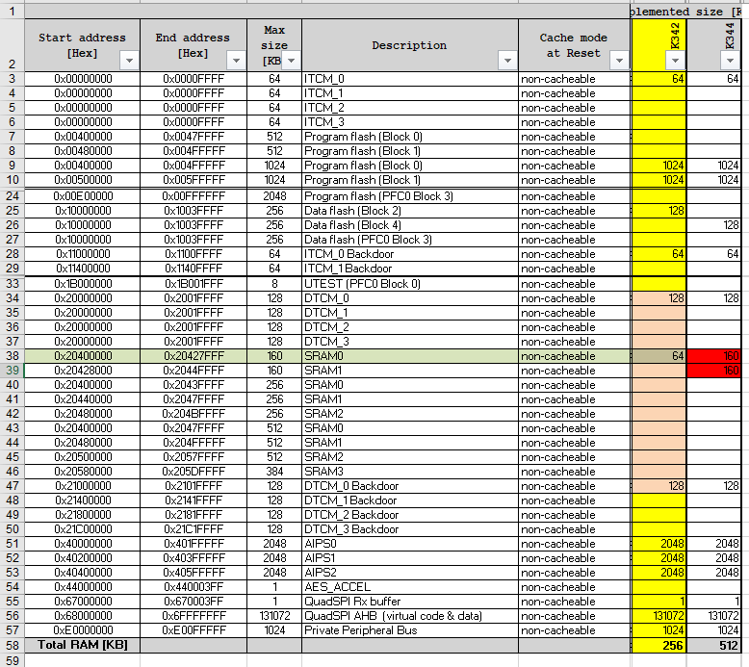Click the DTCM_2 description cell
The width and height of the screenshot is (749, 667).
pos(410,327)
